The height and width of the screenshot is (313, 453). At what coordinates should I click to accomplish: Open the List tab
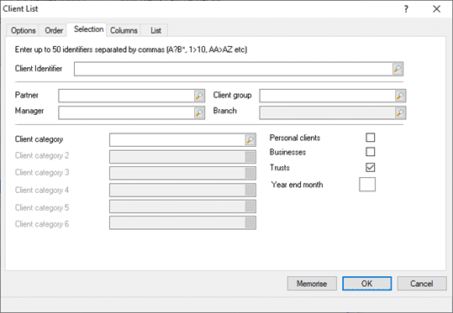(x=155, y=30)
